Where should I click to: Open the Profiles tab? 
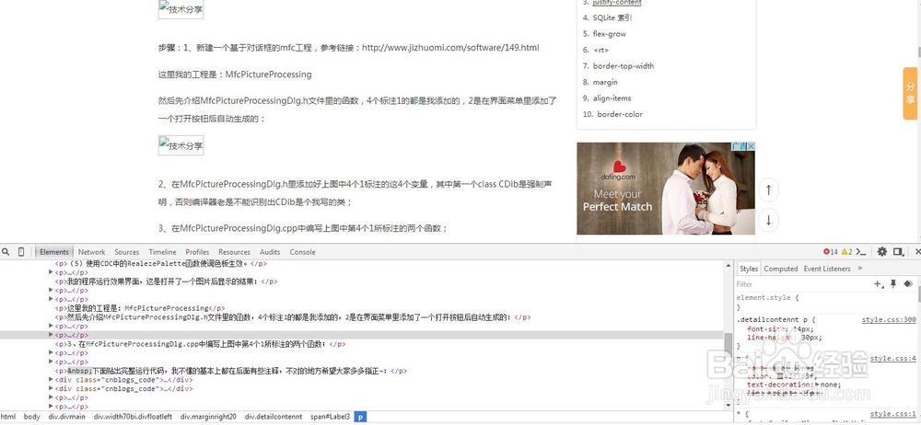[197, 252]
